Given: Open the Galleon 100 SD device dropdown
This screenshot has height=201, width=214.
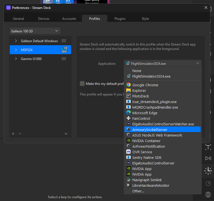Looking at the screenshot, I should 35,31.
